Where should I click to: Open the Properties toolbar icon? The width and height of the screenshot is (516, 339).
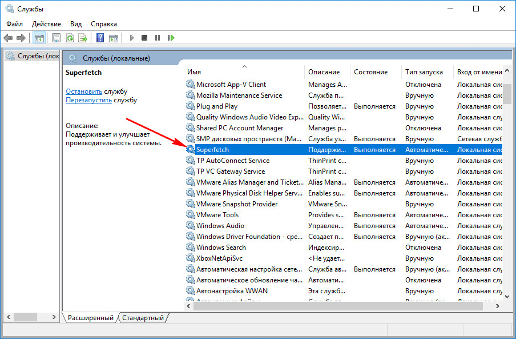pos(56,38)
